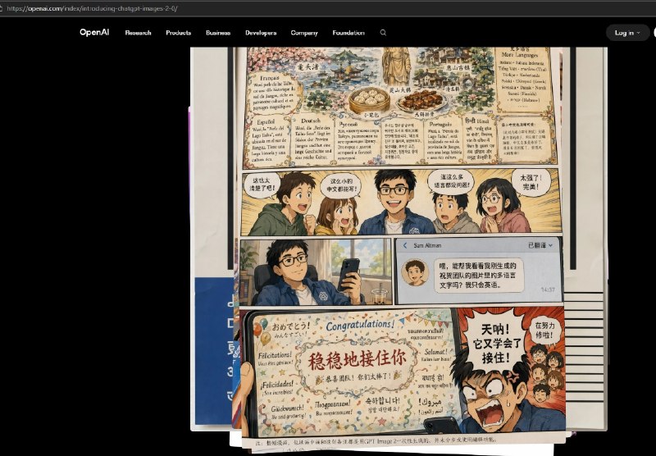The width and height of the screenshot is (656, 456).
Task: Open the Company menu
Action: click(304, 33)
